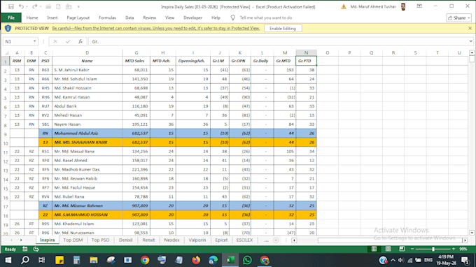Switch to the Nexdex sheet tab
This screenshot has width=476, height=267.
point(171,240)
